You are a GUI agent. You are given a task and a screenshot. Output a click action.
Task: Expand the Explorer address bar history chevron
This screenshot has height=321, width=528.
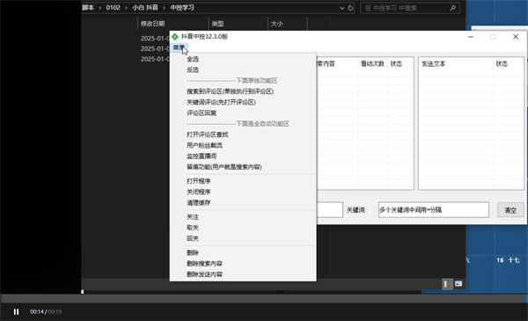coord(341,8)
